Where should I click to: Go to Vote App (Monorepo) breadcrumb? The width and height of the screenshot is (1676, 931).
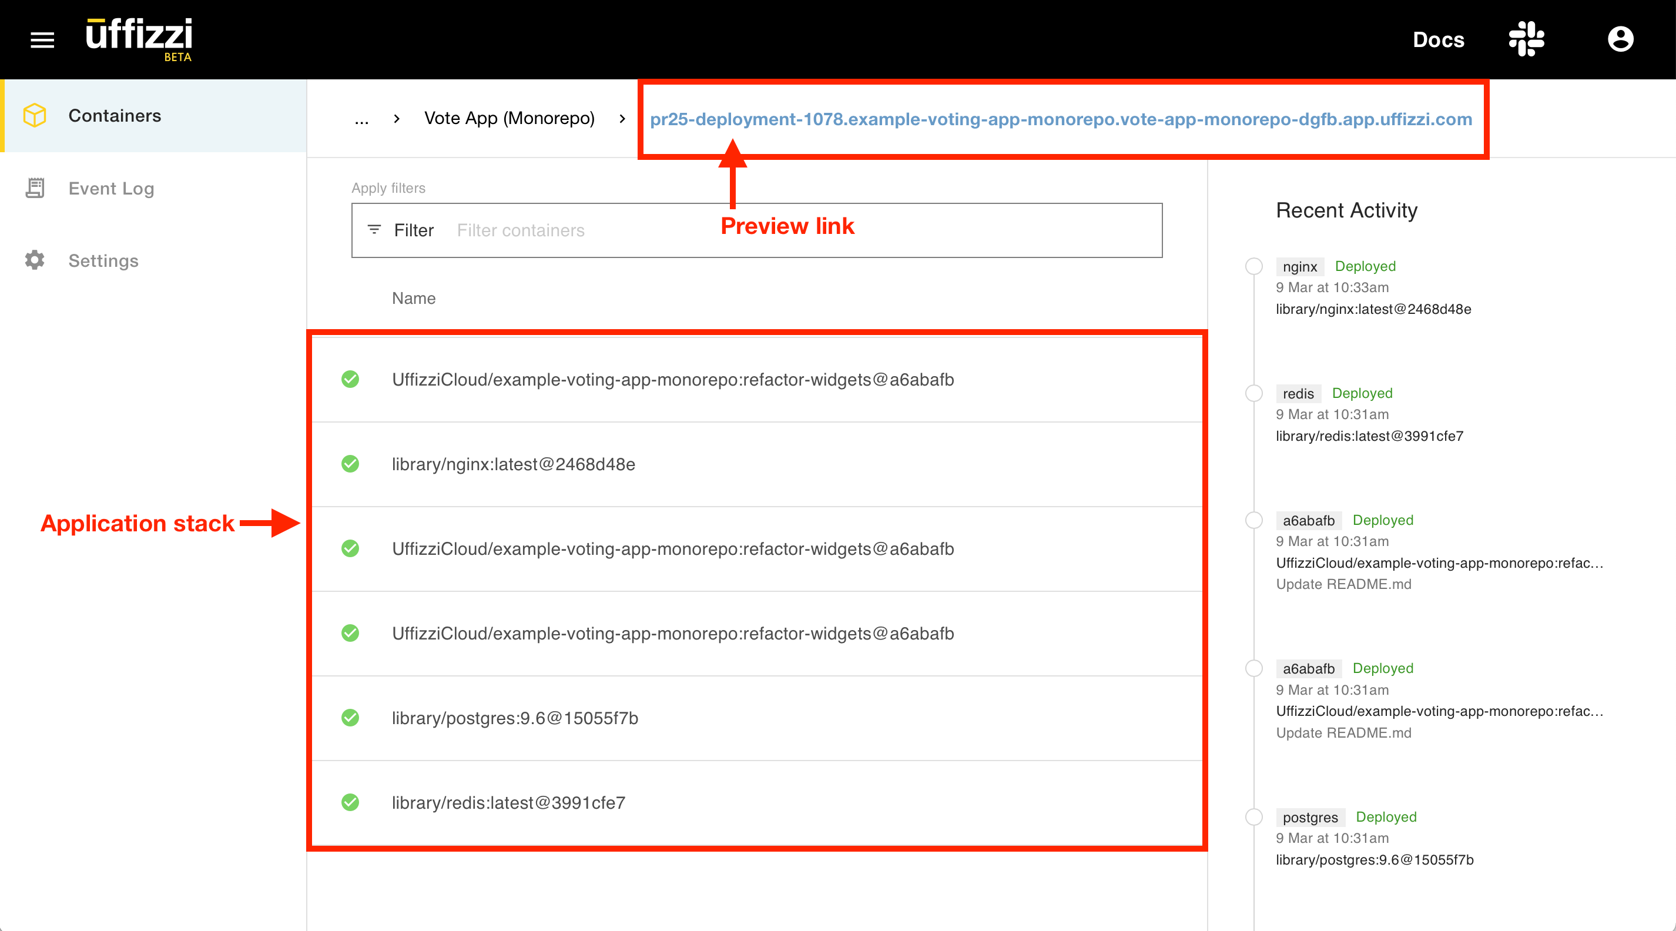tap(509, 118)
